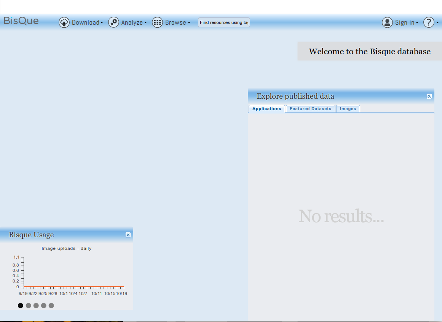
Task: Click the Sign in user avatar icon
Action: tap(387, 22)
